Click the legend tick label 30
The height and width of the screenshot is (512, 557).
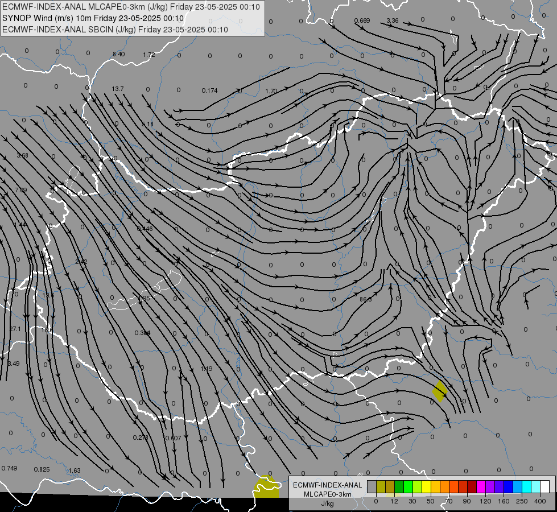click(412, 501)
